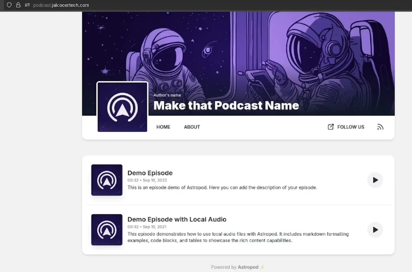Play the Demo Episode with Local Audio
This screenshot has height=272, width=412.
pos(375,230)
